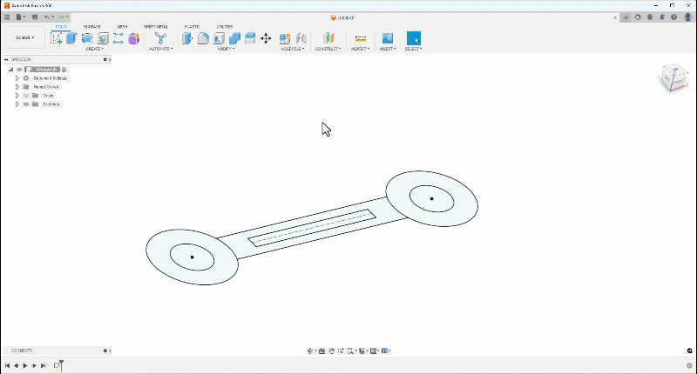Viewport: 697px width, 374px height.
Task: Select the Fillet tool in Modify
Action: click(x=203, y=38)
